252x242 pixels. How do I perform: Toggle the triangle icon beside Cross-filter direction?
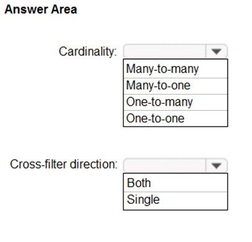click(217, 165)
